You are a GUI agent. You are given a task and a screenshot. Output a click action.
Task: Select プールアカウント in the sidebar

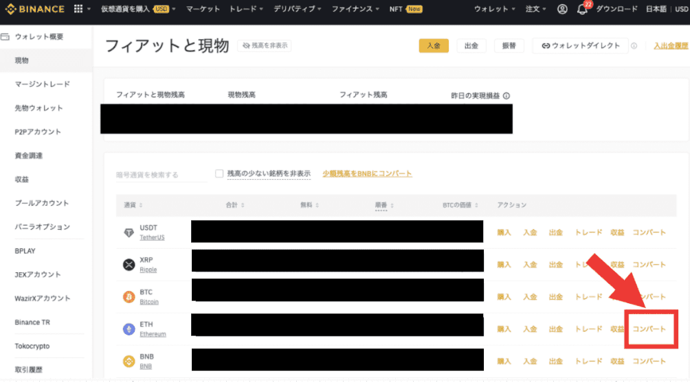[42, 203]
